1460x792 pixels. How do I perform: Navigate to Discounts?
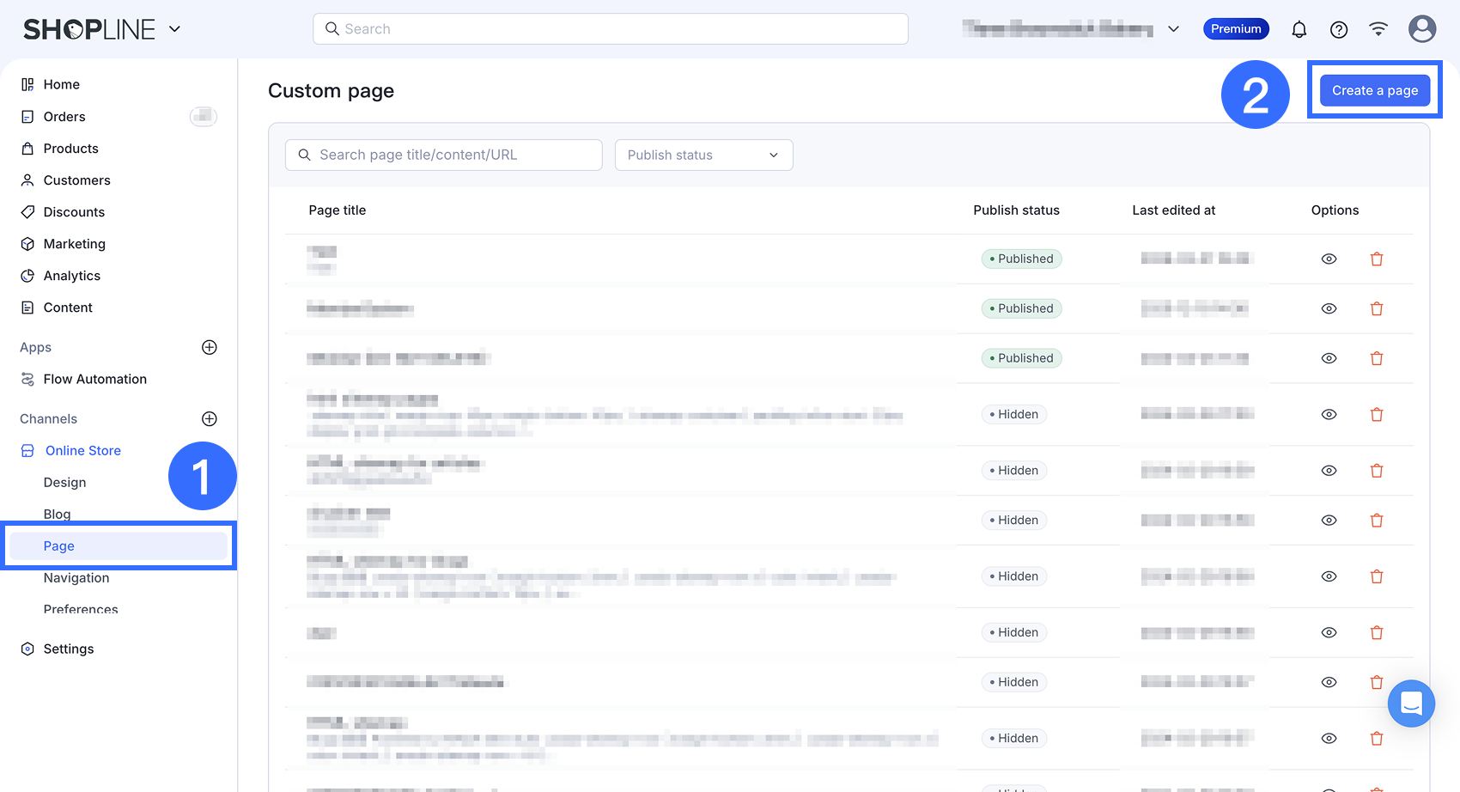click(x=74, y=212)
